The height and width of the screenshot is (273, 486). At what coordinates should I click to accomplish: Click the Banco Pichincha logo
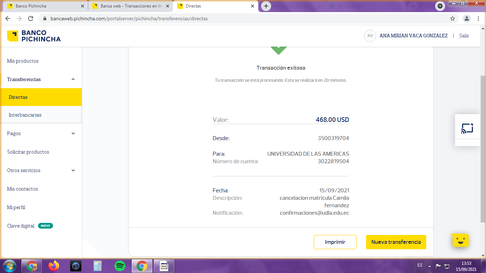click(34, 36)
